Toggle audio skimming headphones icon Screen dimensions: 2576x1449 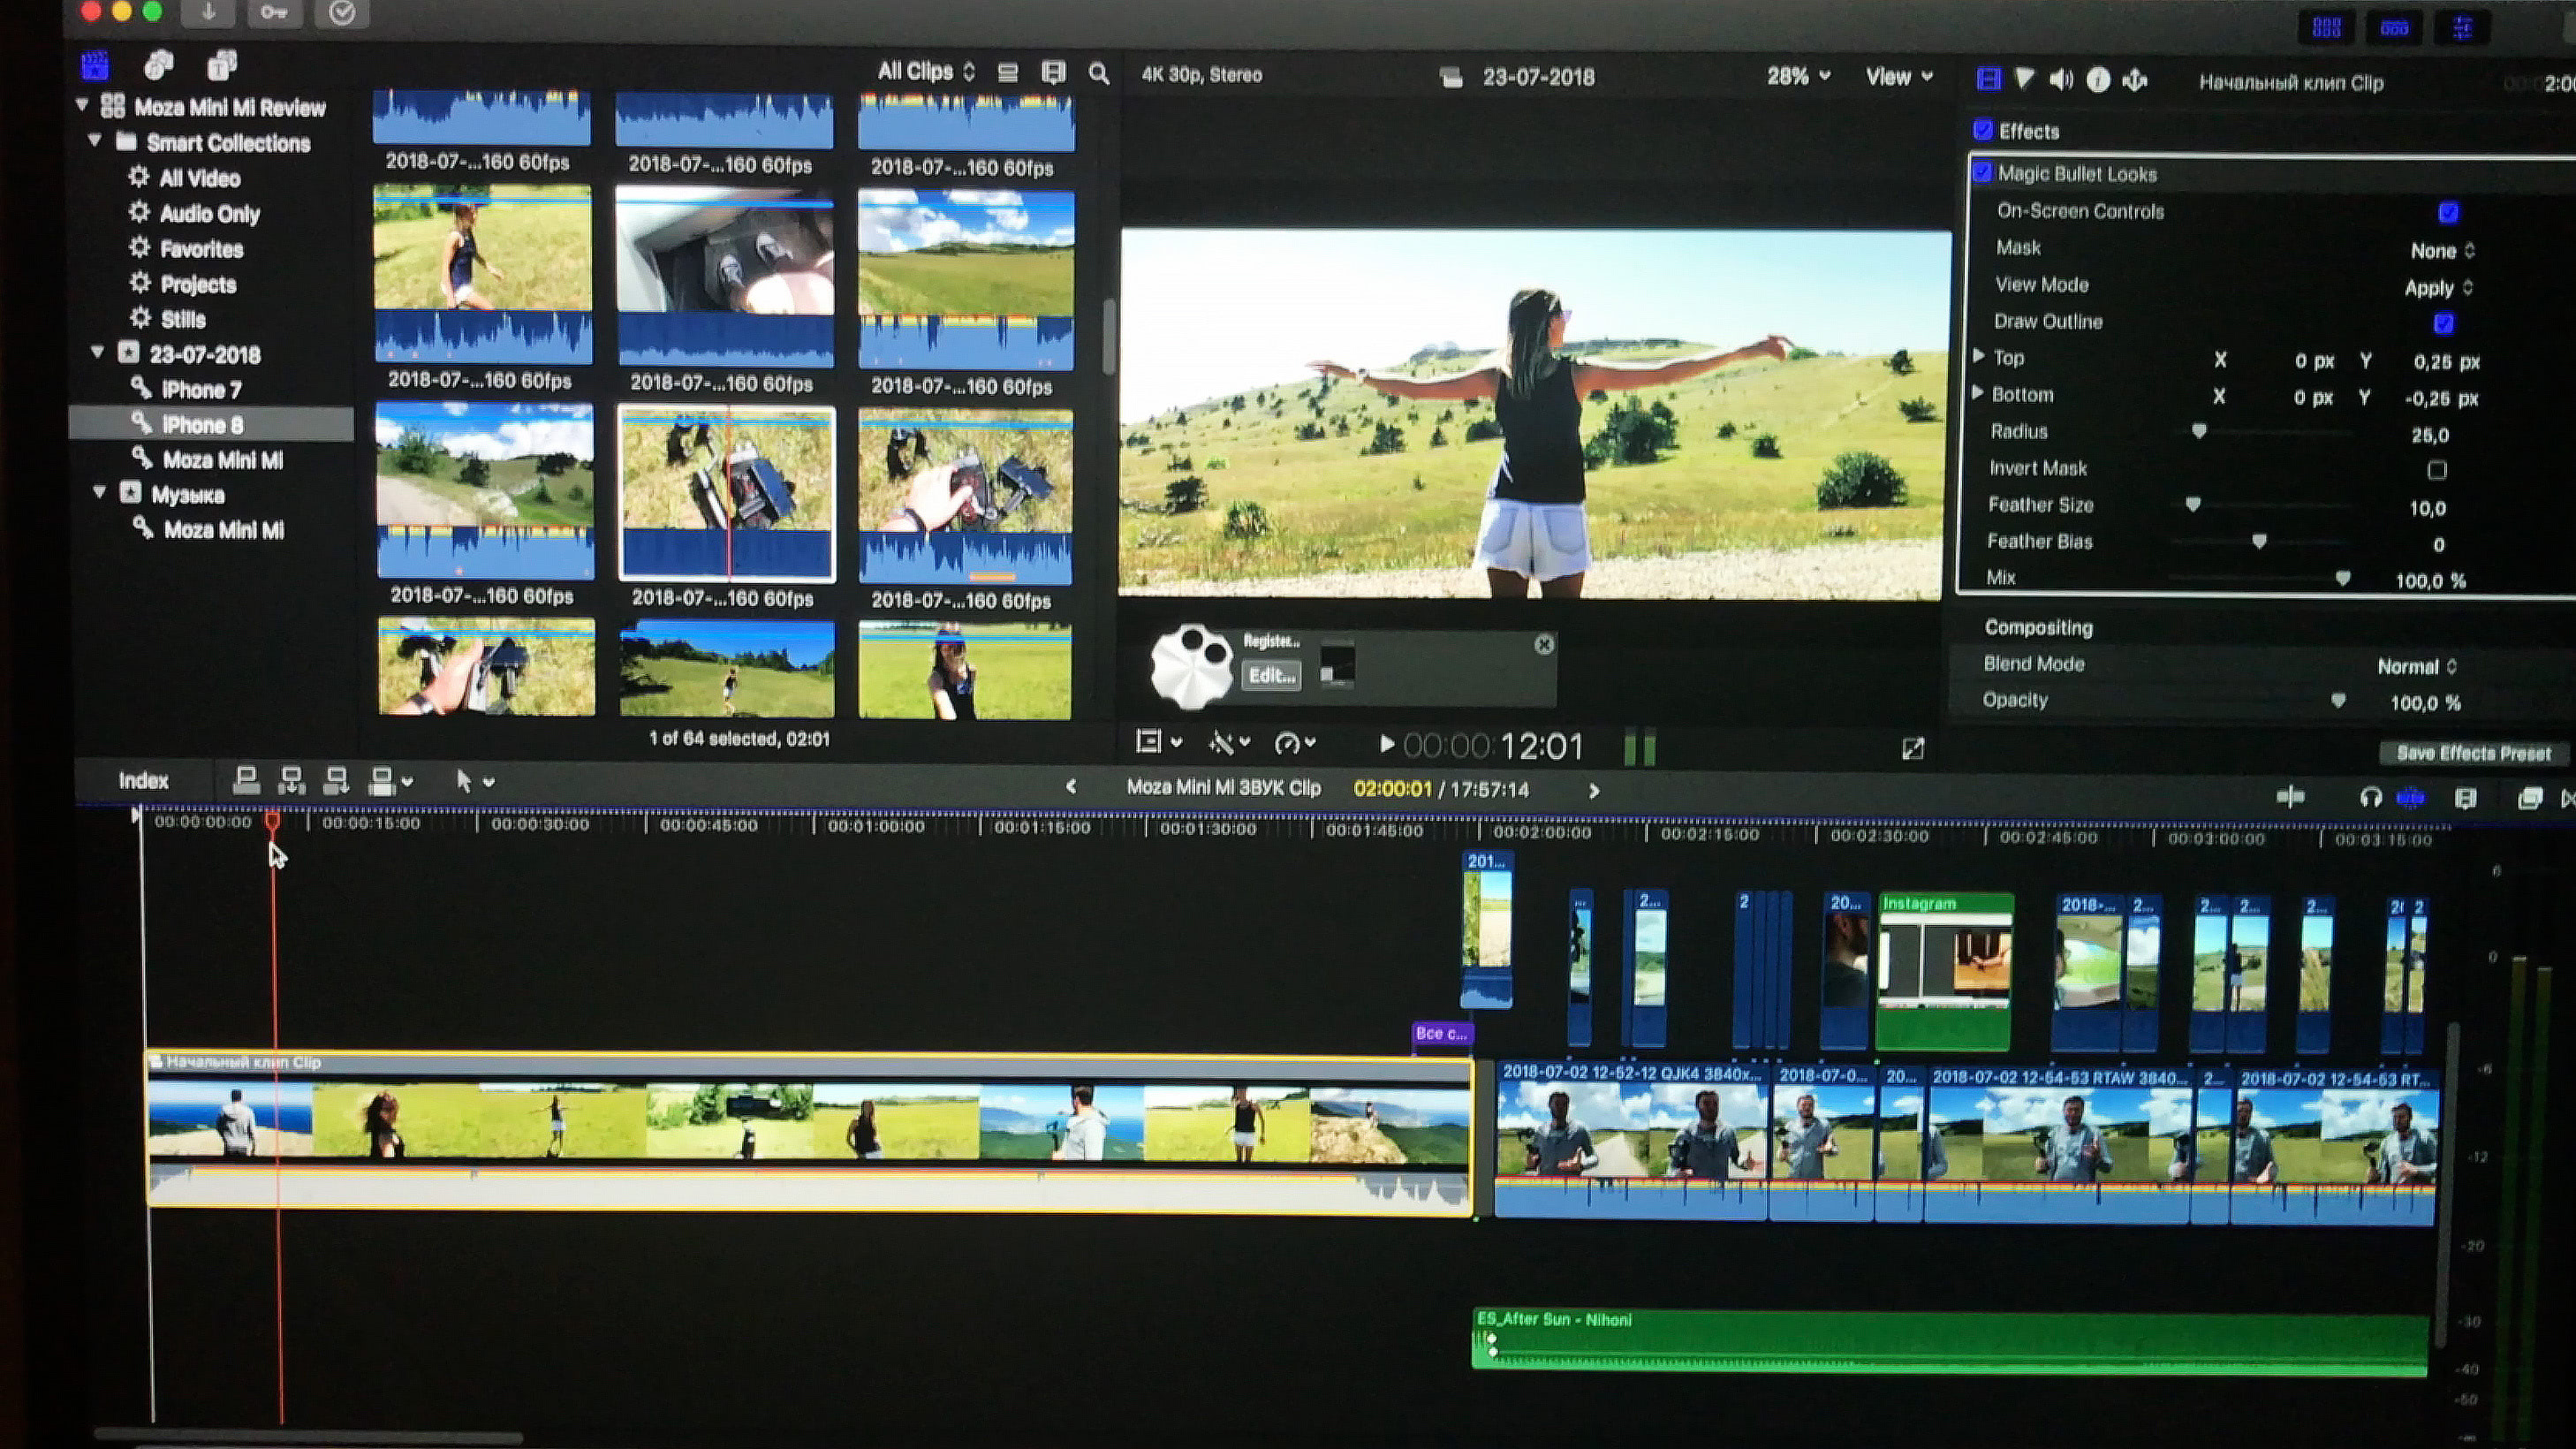tap(2369, 797)
